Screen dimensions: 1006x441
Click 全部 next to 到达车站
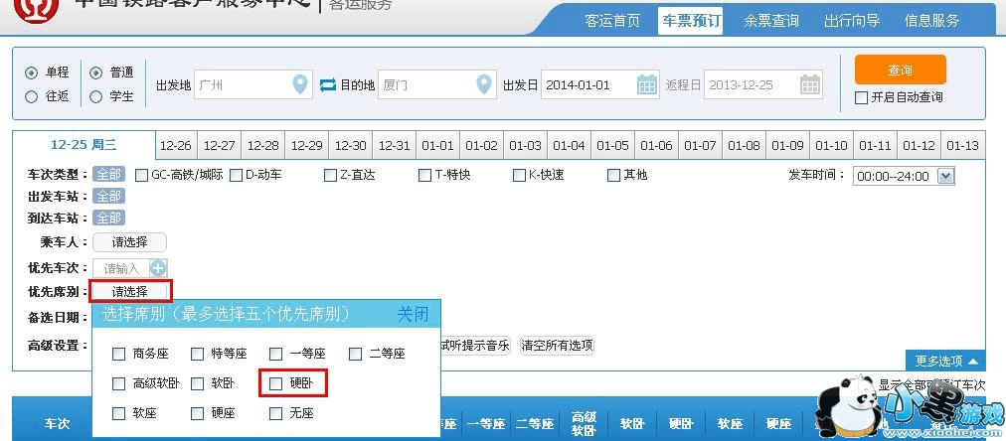tap(108, 218)
